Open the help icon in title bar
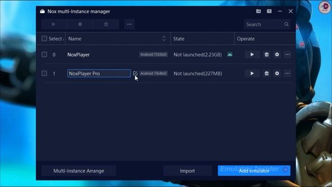This screenshot has height=187, width=332. pyautogui.click(x=269, y=11)
